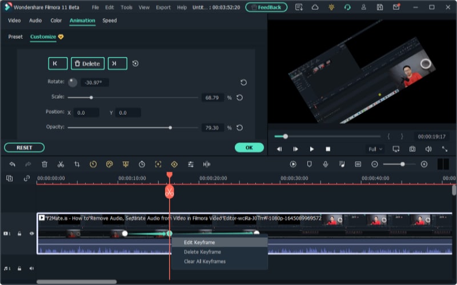Toggle visibility eye of video track 1

click(x=31, y=234)
